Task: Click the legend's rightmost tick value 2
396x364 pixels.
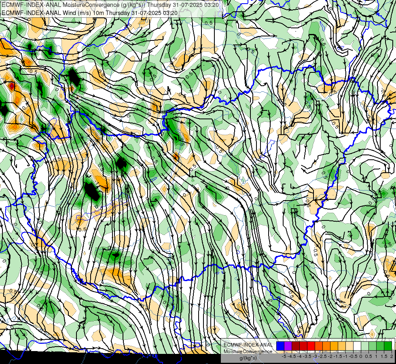Action: tap(392, 356)
